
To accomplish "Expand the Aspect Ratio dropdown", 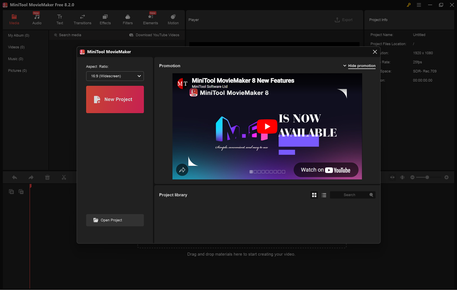I will (115, 76).
